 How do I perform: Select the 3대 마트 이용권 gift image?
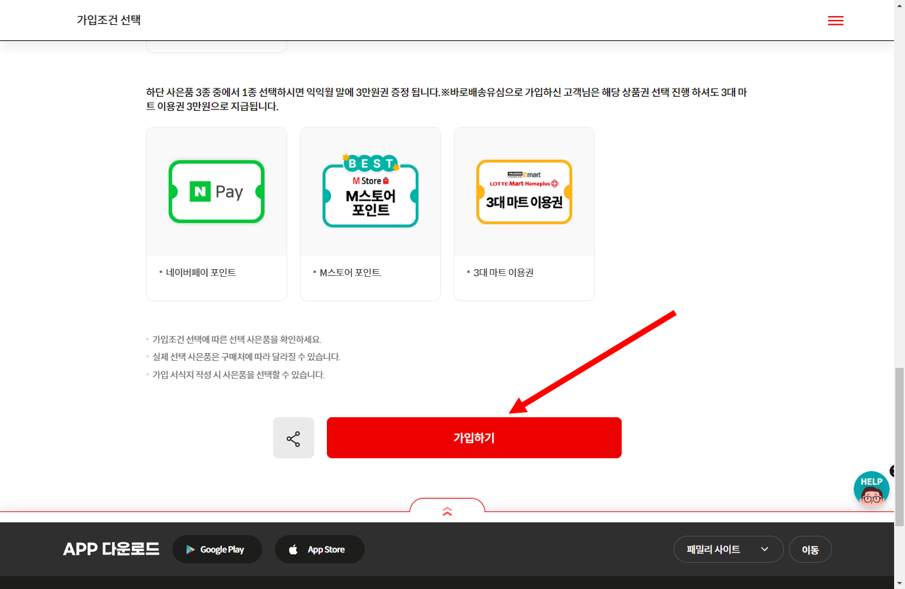tap(524, 192)
